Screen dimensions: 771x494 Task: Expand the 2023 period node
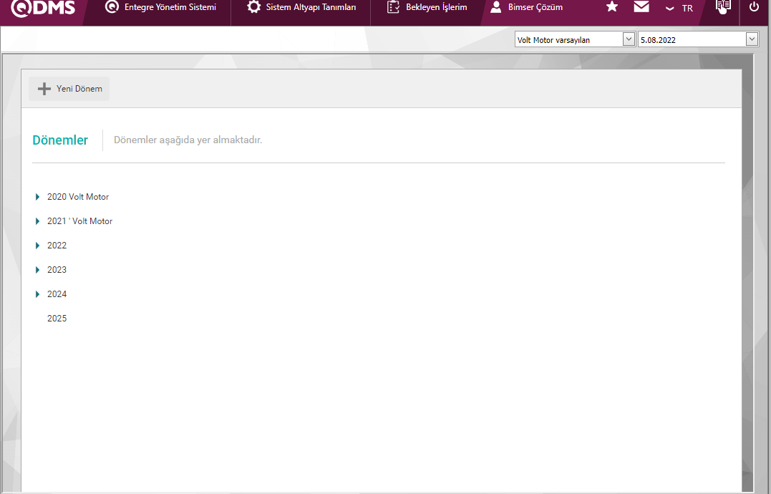(x=37, y=270)
